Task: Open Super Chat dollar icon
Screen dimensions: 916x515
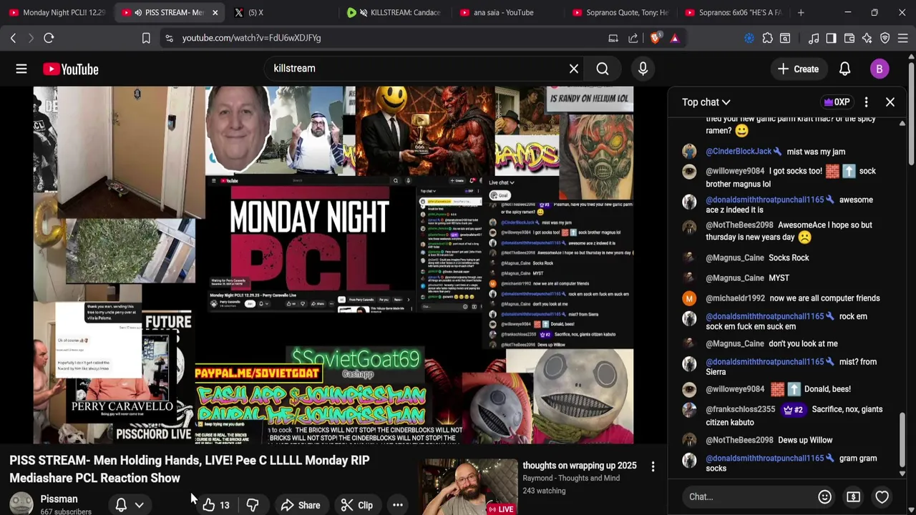Action: 853,496
